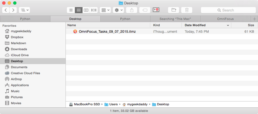The height and width of the screenshot is (114, 258).
Task: Select Desktop in sidebar
Action: 33,61
